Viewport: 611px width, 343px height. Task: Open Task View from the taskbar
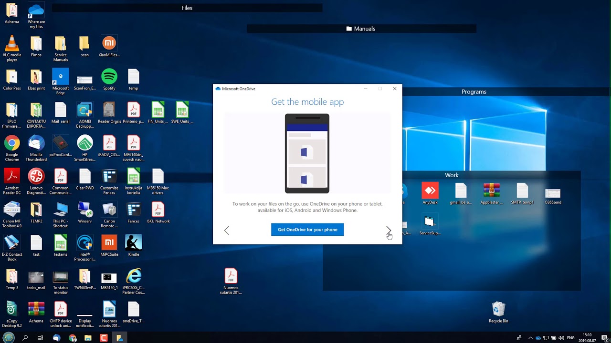coord(41,338)
